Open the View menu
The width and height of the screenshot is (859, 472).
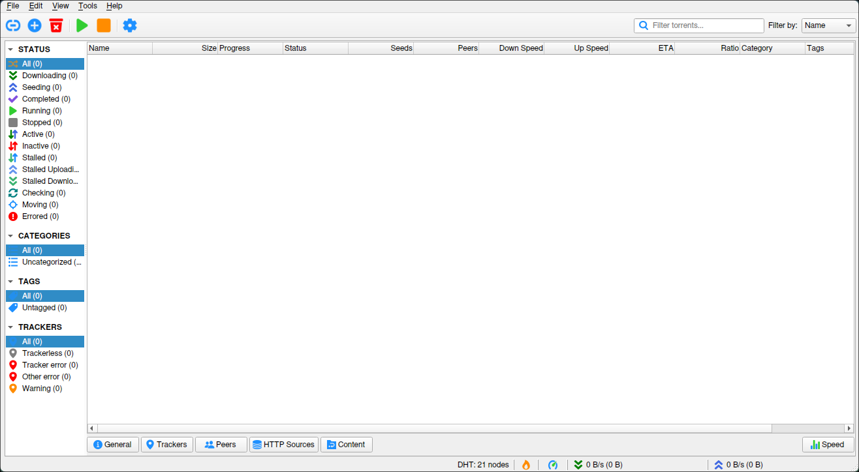point(61,6)
